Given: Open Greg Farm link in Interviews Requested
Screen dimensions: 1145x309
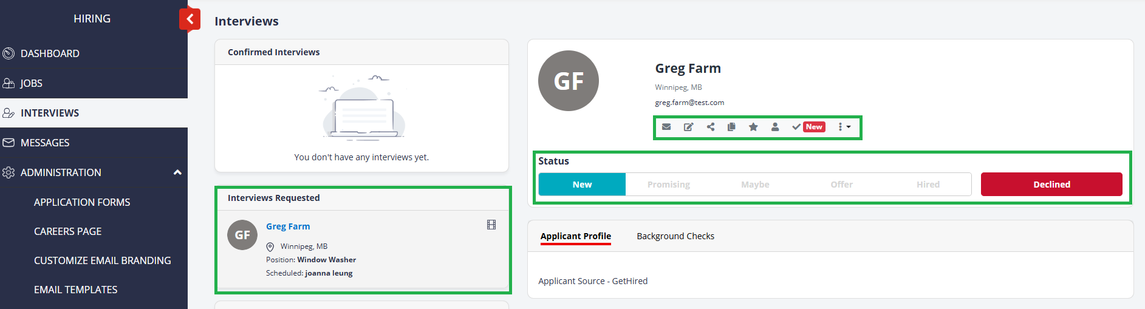Looking at the screenshot, I should (x=288, y=226).
